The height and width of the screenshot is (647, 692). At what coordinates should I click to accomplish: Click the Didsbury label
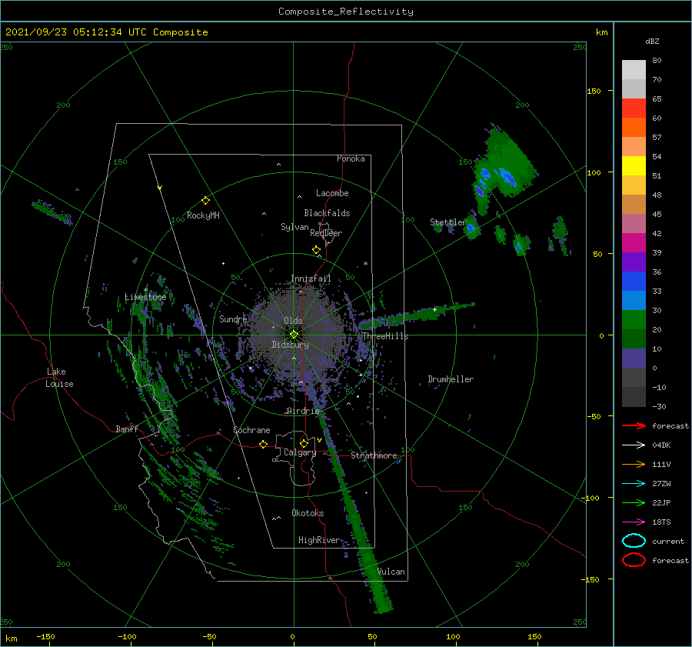(x=290, y=345)
